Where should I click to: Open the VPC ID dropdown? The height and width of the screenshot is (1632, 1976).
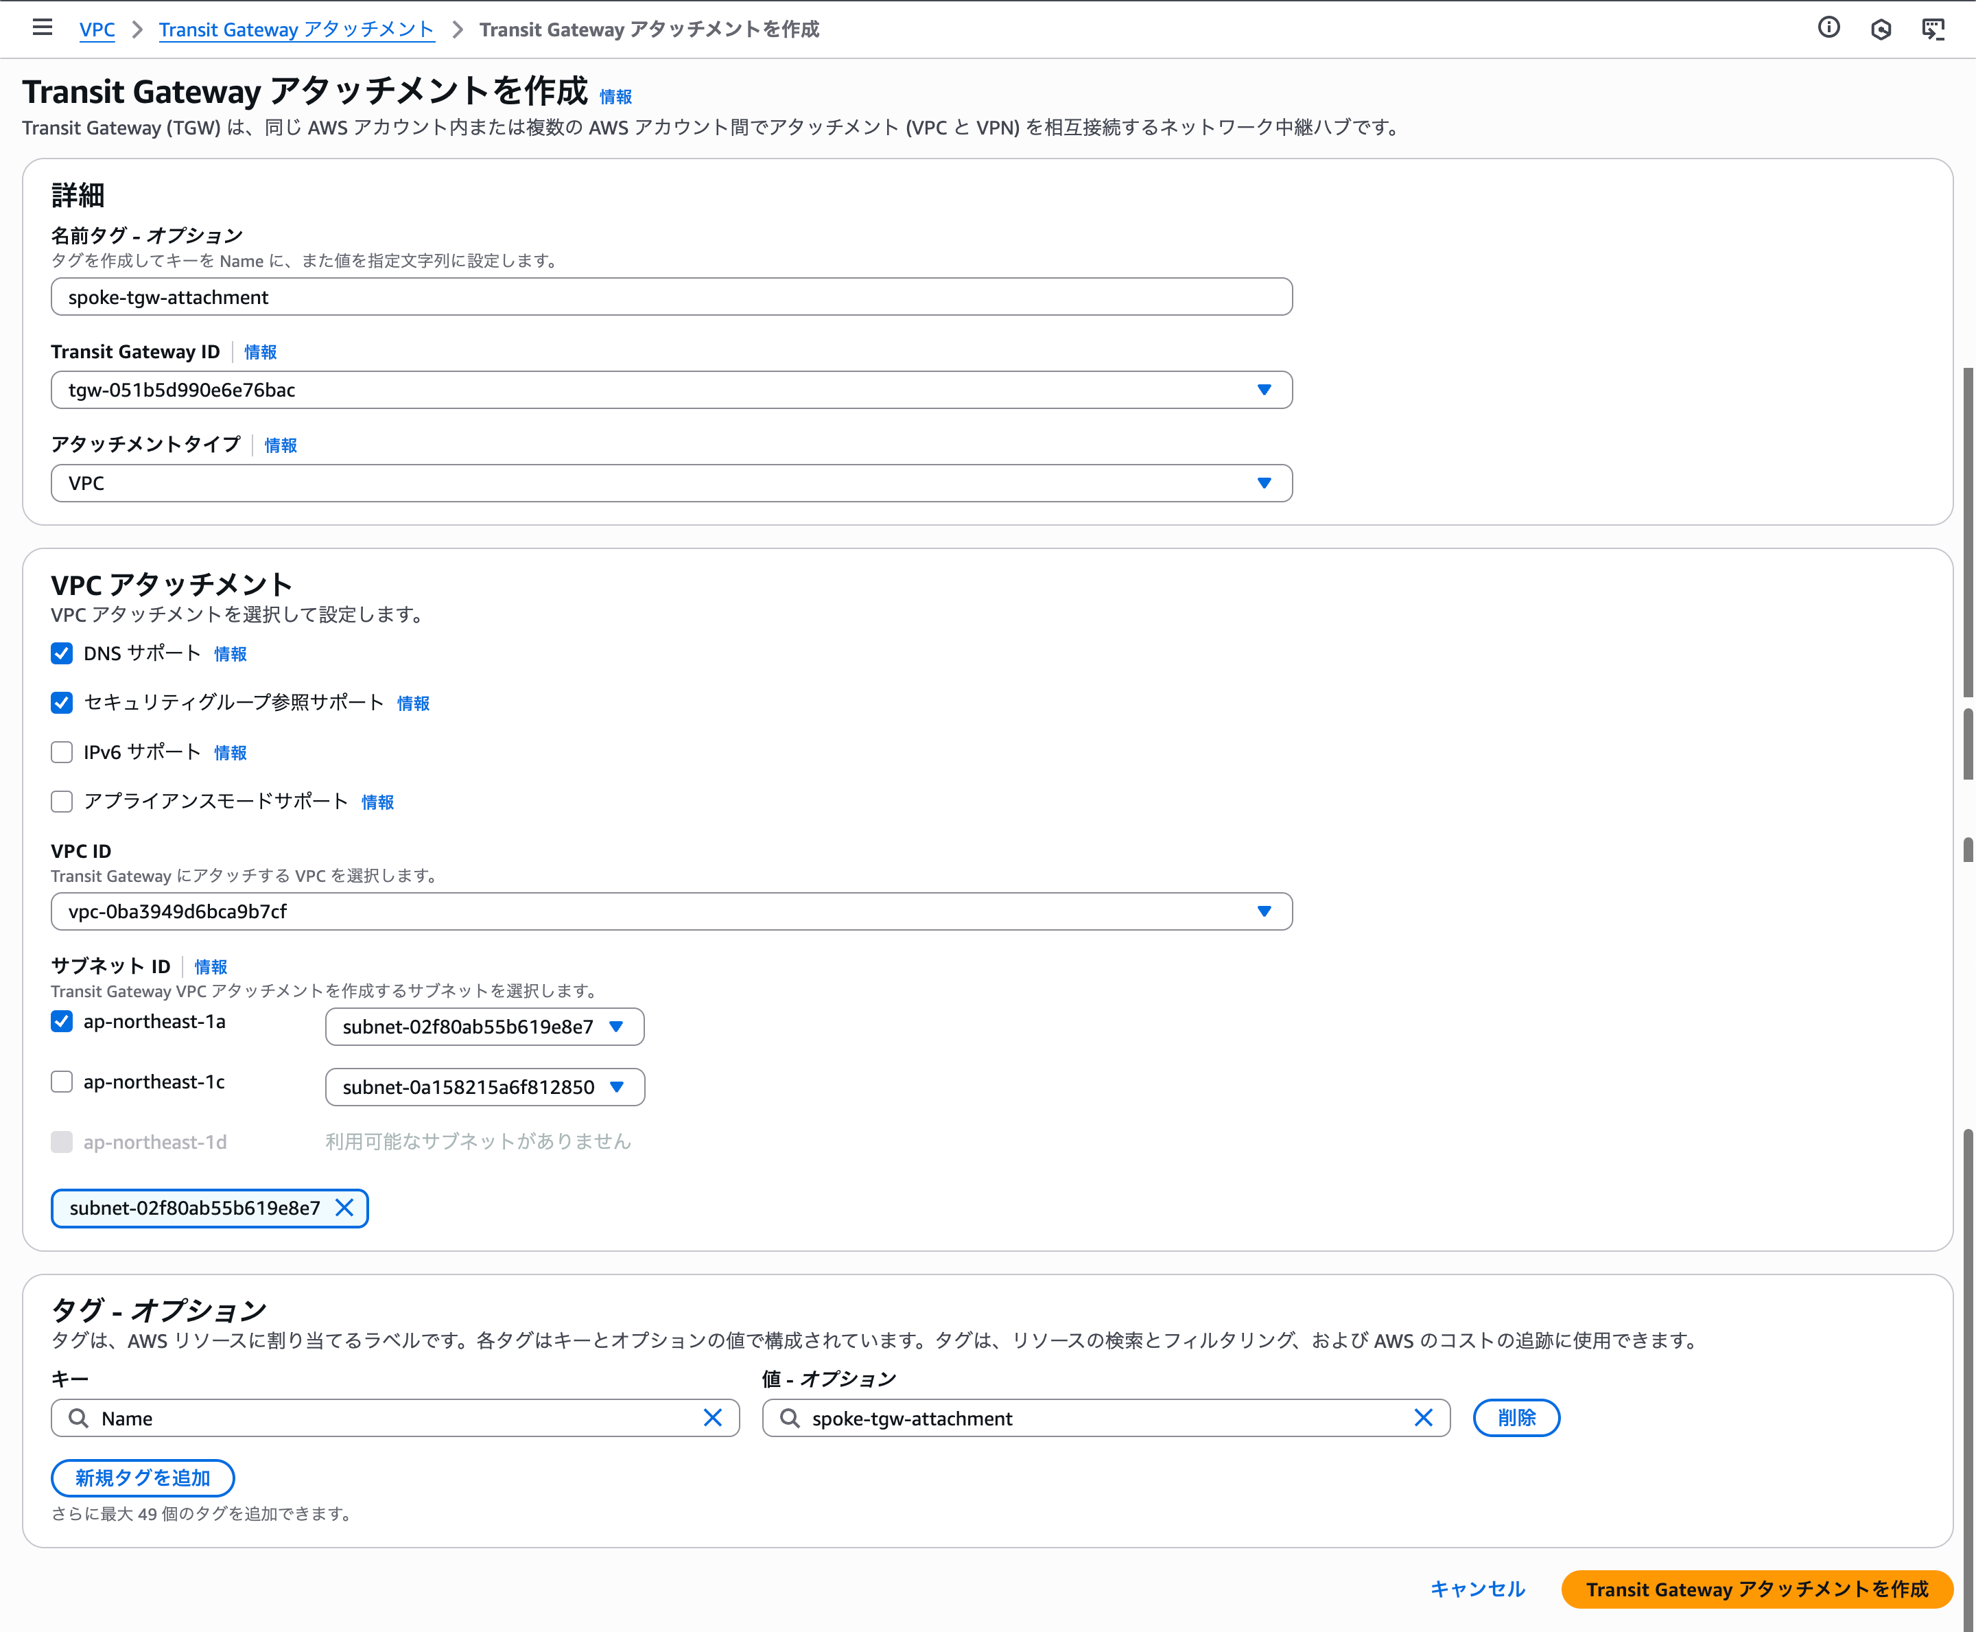(671, 912)
